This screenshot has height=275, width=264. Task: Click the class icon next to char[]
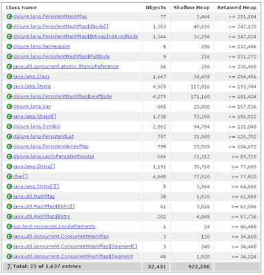(9, 177)
